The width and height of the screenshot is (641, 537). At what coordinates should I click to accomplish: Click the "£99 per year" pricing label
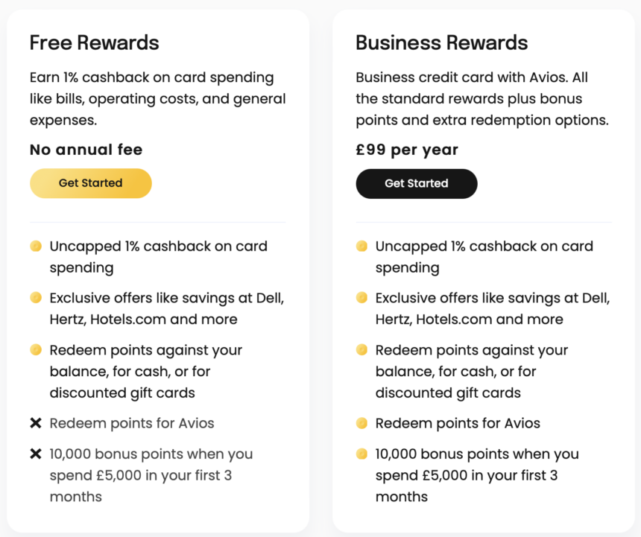coord(406,149)
